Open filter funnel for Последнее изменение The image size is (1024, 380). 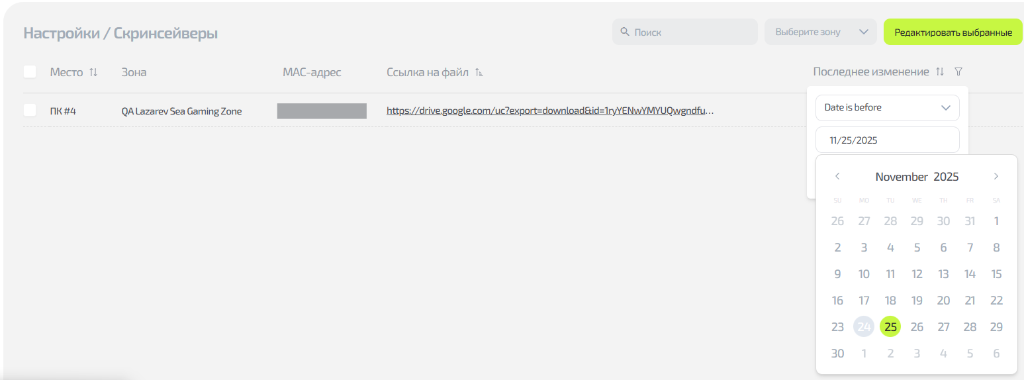(958, 71)
